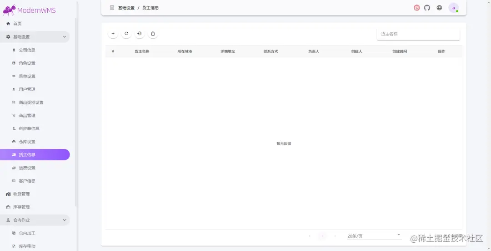Click the icon beside 客户信息
The image size is (491, 251).
point(14,181)
